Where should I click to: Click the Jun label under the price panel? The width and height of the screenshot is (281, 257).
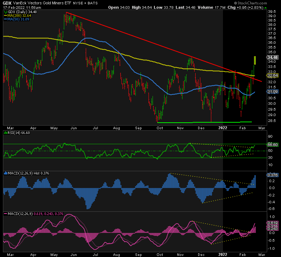click(74, 128)
